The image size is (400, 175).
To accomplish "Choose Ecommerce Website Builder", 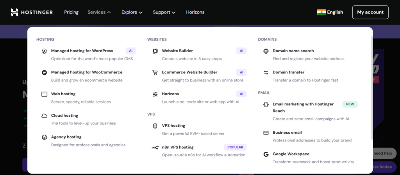I will click(x=189, y=72).
